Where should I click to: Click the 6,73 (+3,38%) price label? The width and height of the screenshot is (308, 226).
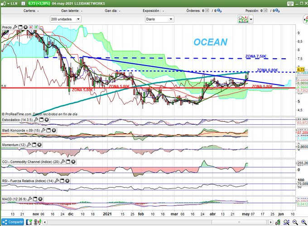coord(39,4)
